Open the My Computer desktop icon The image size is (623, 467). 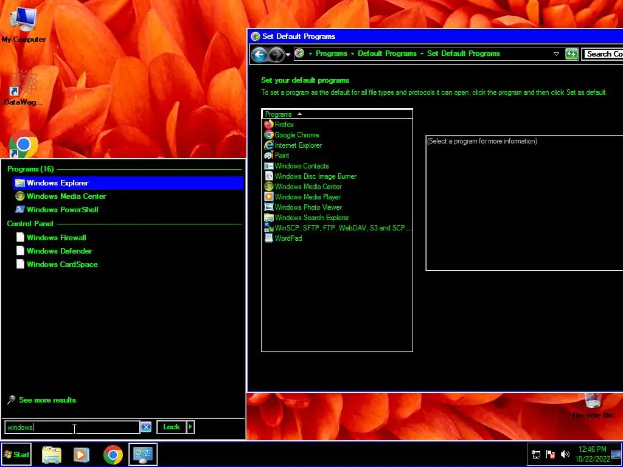point(23,24)
